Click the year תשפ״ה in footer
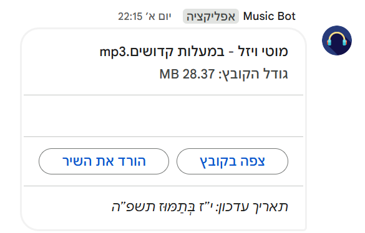Image resolution: width=365 pixels, height=233 pixels. coord(134,206)
